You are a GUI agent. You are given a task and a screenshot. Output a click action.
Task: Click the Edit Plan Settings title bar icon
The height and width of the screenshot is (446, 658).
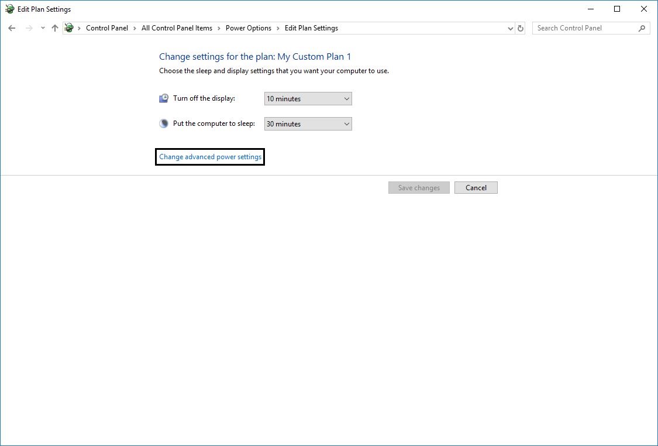pos(9,9)
